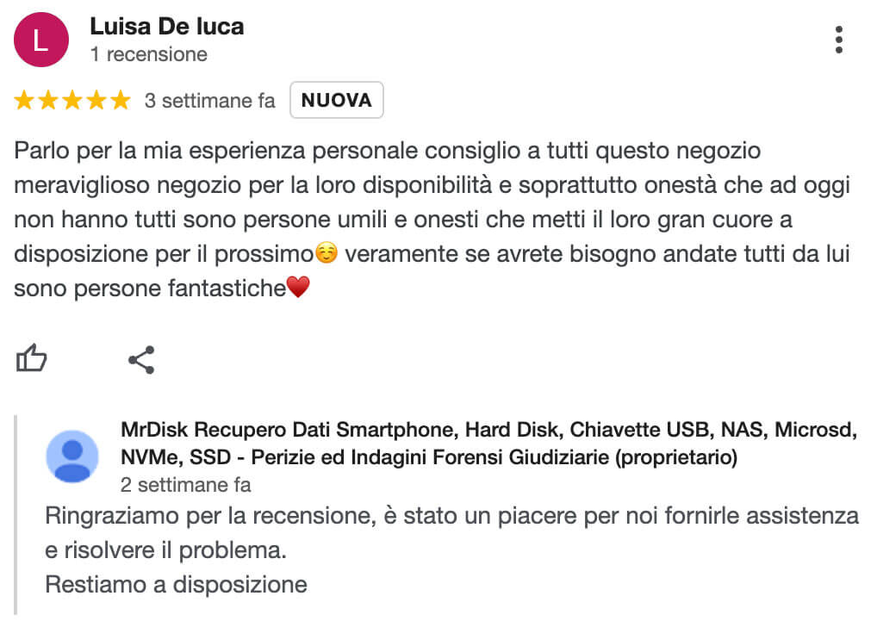The width and height of the screenshot is (877, 627).
Task: Click the NUOVA badge
Action: pos(337,100)
